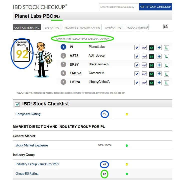The height and width of the screenshot is (182, 183).
Task: View chart icon for CMCSA row
Action: (144, 74)
